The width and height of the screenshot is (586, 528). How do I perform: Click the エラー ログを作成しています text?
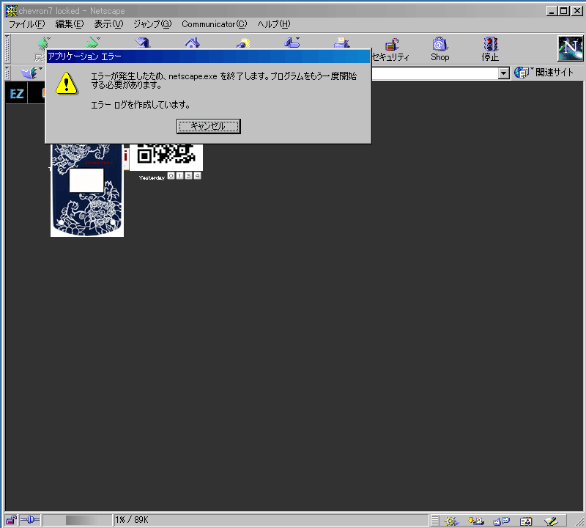(x=141, y=105)
